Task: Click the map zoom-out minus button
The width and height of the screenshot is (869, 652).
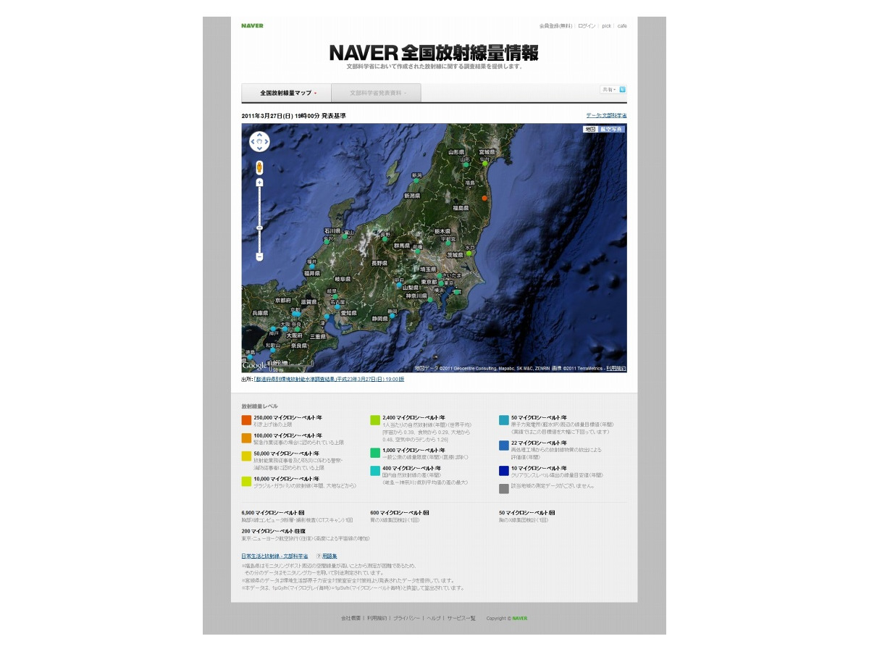Action: click(259, 256)
